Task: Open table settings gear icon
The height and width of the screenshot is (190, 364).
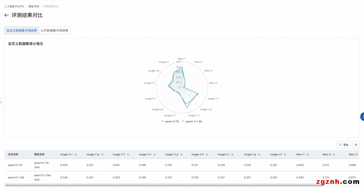Action: point(356,145)
